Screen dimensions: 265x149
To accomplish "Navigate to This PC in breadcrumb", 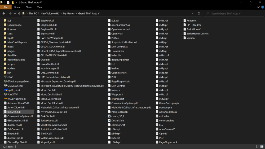I will pyautogui.click(x=33, y=13).
